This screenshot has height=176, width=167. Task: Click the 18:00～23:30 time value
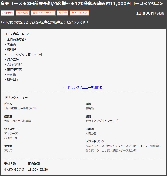(x=38, y=170)
